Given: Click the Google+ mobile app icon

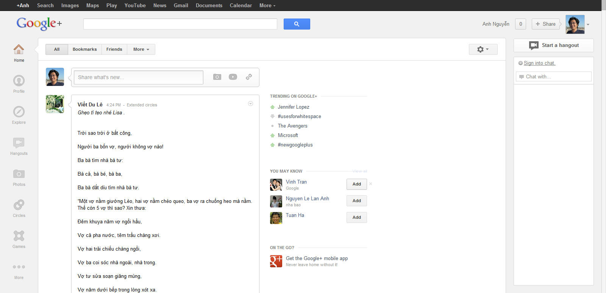Looking at the screenshot, I should coord(276,261).
